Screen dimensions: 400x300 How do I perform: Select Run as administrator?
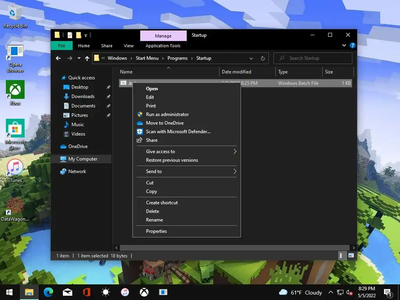tap(186, 114)
